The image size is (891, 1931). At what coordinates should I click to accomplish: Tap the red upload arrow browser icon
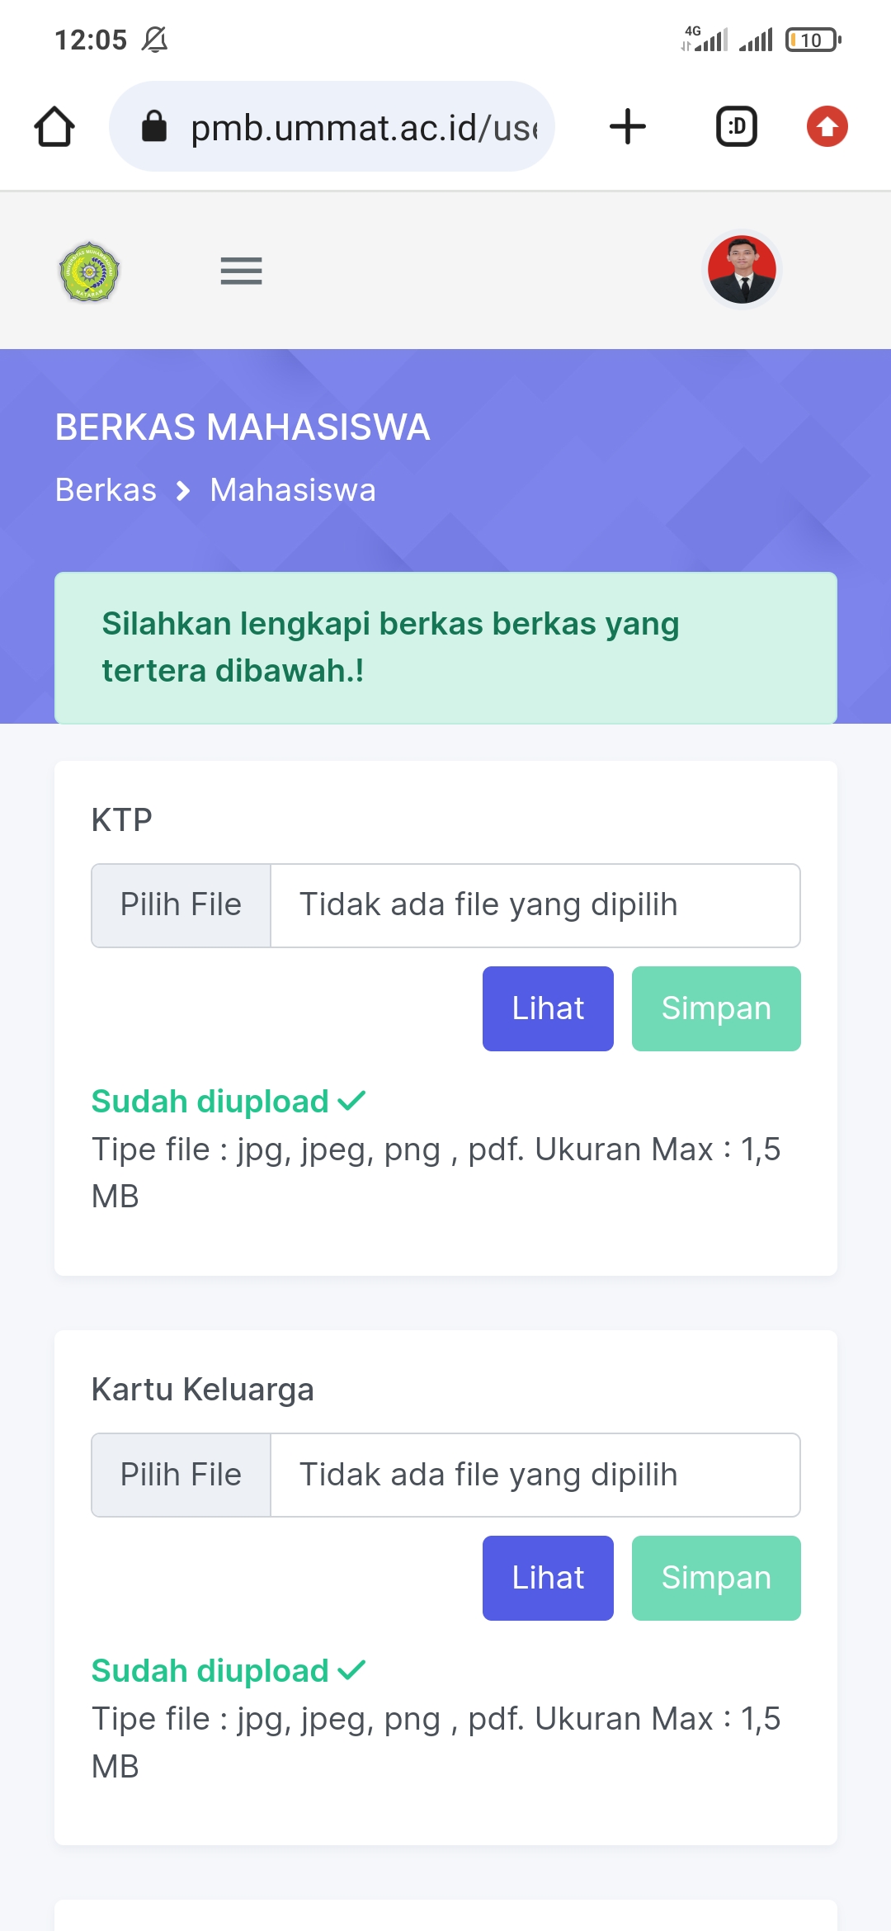pyautogui.click(x=827, y=127)
